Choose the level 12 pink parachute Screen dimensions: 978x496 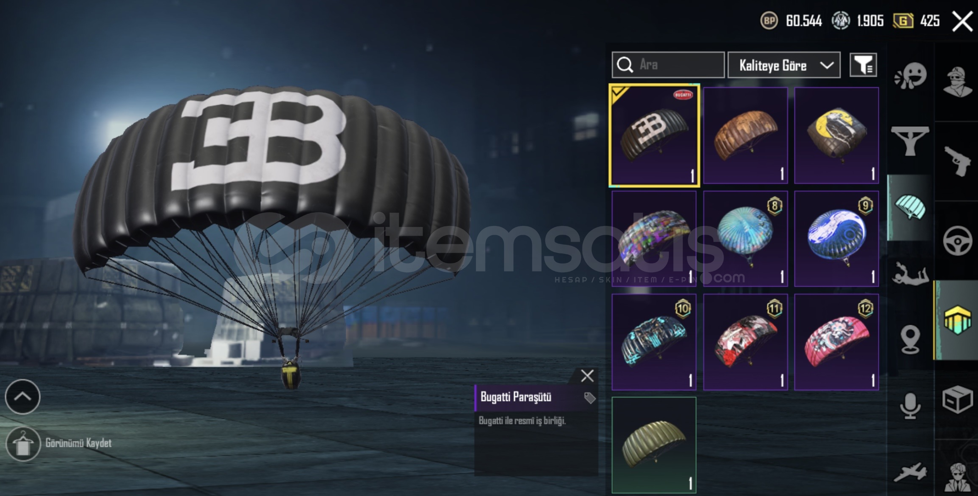[x=837, y=342]
